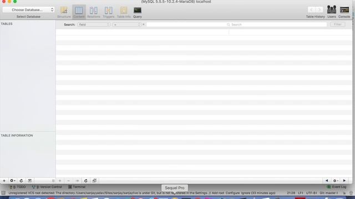Open the Relations view
The height and width of the screenshot is (199, 355).
[x=94, y=12]
